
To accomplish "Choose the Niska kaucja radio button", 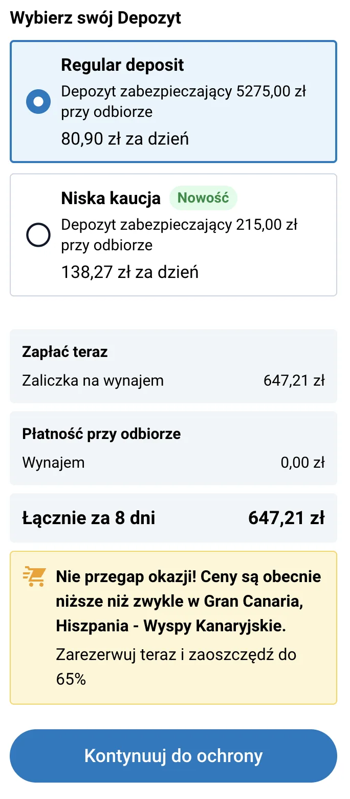I will coord(38,235).
